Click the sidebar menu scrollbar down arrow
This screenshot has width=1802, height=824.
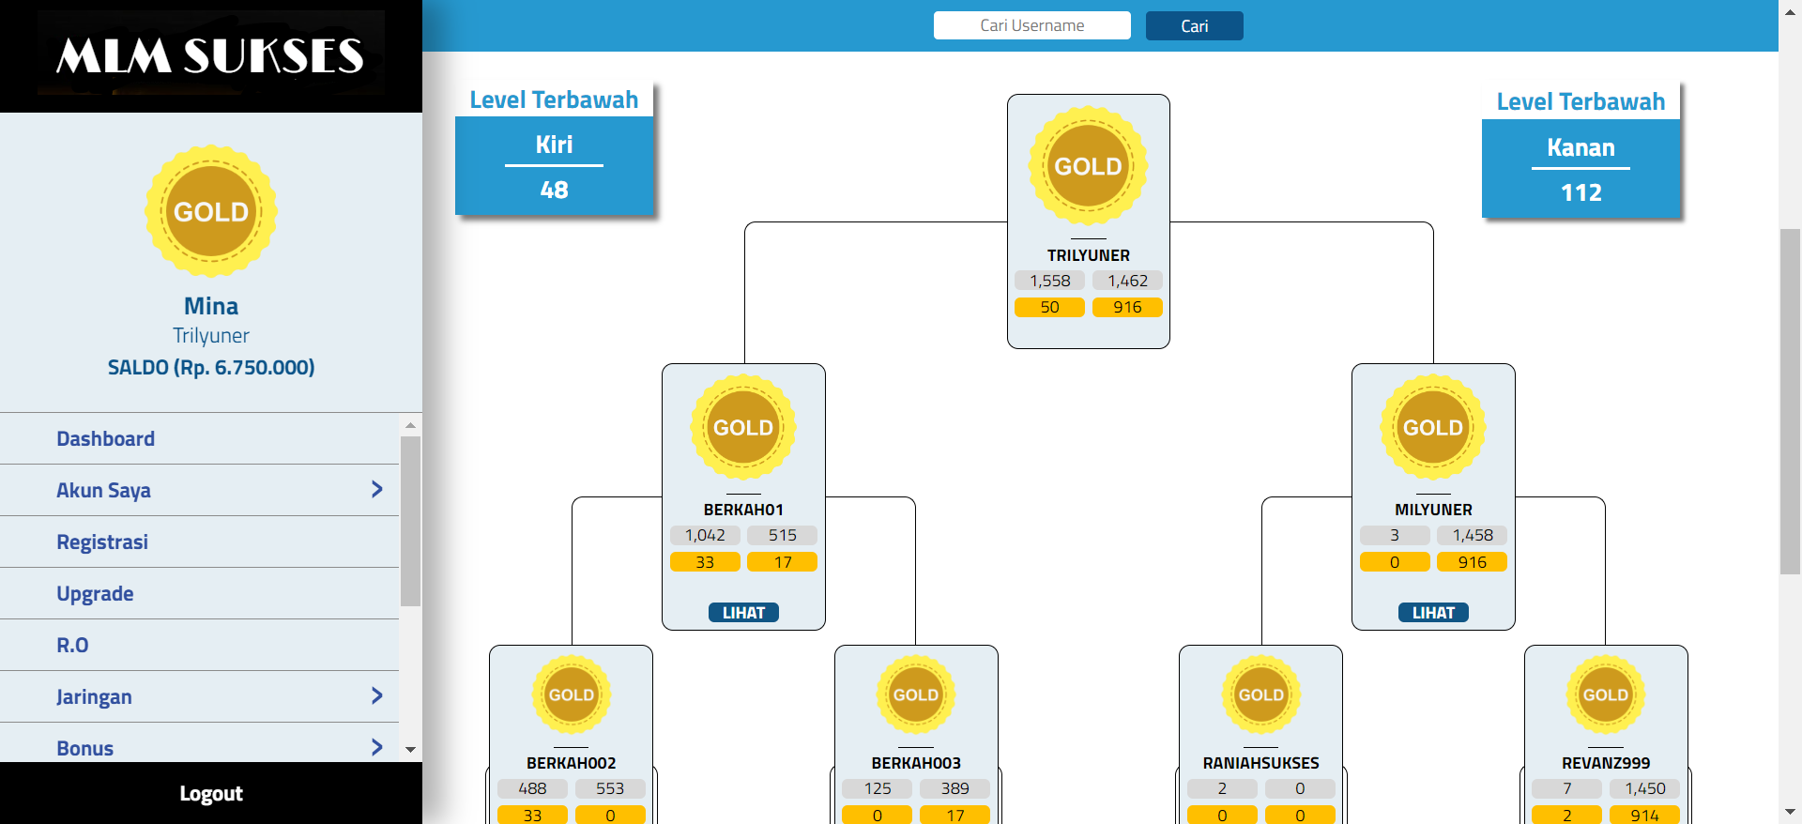click(410, 750)
